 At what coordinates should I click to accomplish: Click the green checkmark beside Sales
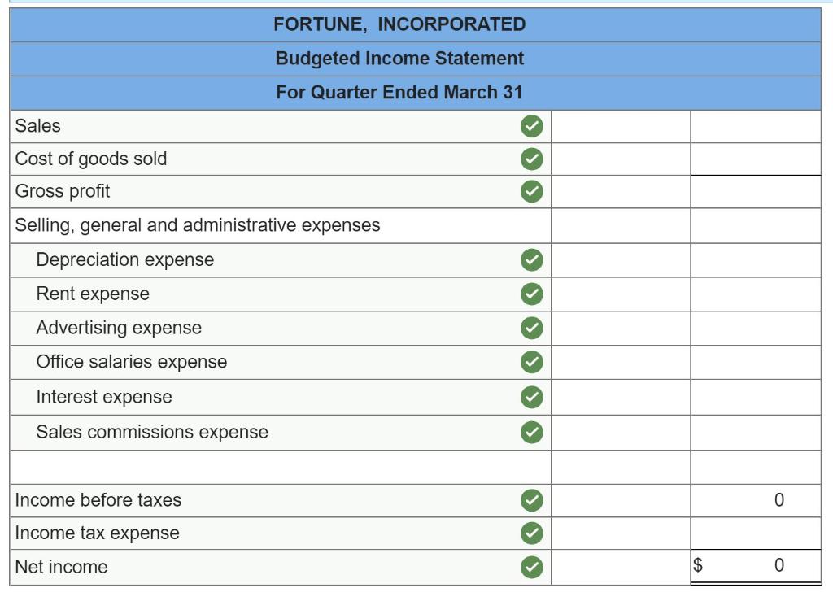tap(531, 126)
